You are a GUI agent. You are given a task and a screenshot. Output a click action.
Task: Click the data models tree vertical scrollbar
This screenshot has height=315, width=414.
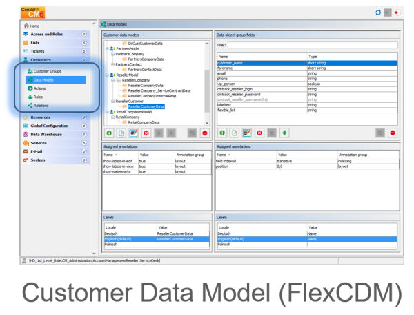coord(207,90)
